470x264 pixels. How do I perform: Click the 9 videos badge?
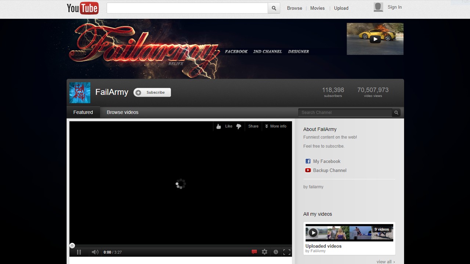coord(382,229)
